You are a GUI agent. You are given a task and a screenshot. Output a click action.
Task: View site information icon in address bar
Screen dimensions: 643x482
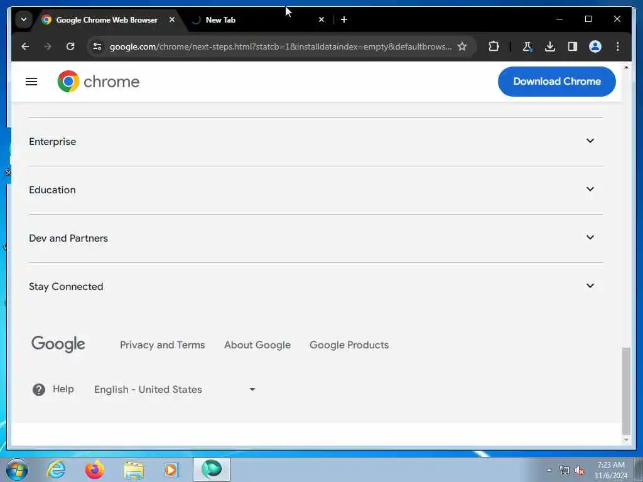point(97,46)
